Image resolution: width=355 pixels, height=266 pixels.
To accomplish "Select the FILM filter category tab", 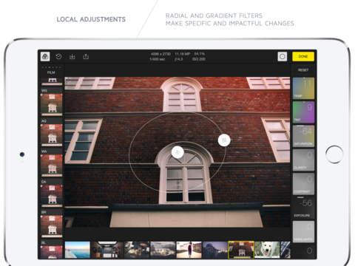I will point(51,72).
